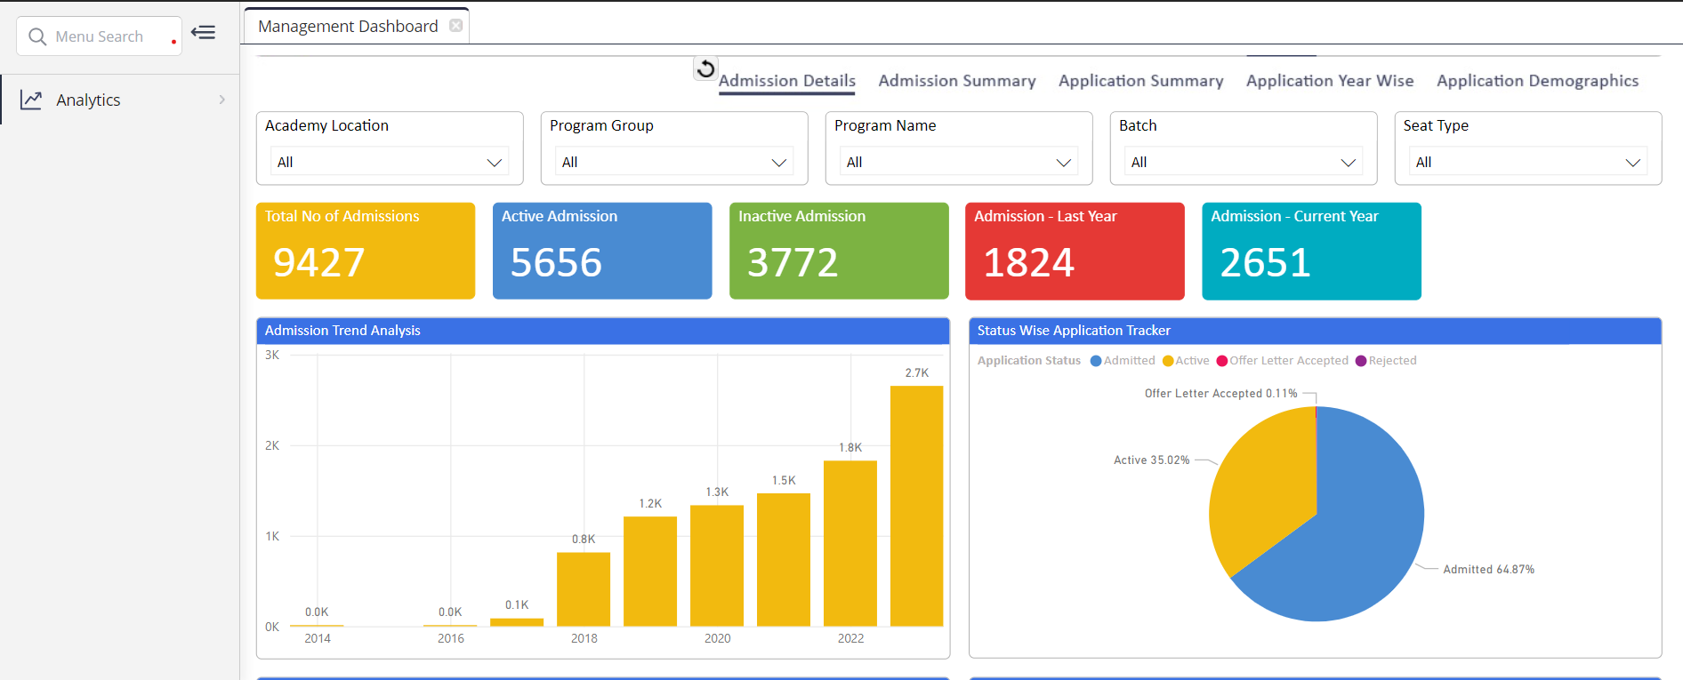Click the Admission - Current Year card
1683x680 pixels.
pyautogui.click(x=1311, y=251)
